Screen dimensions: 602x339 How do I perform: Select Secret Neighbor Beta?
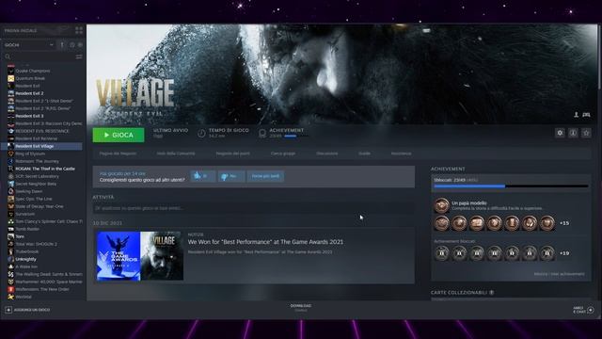[36, 184]
